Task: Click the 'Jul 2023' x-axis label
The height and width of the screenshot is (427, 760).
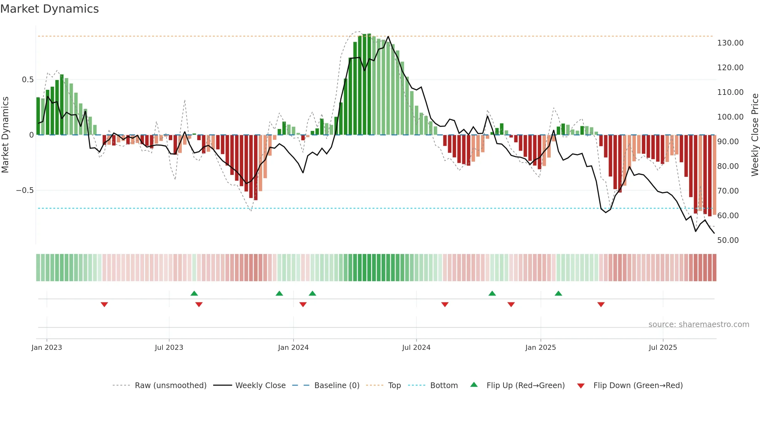Action: pos(169,348)
